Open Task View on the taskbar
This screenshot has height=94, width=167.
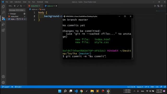click(x=71, y=91)
